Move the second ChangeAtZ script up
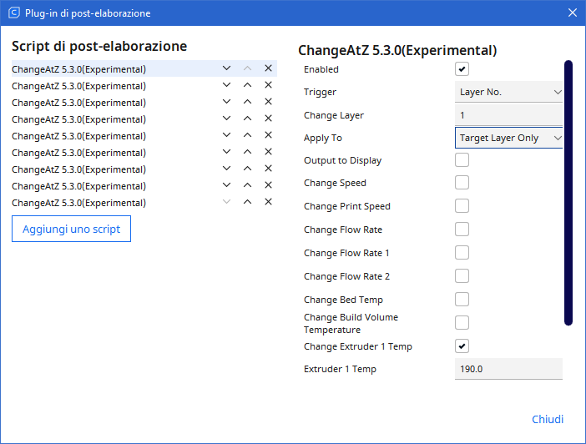Viewport: 586px width, 444px height. 247,86
